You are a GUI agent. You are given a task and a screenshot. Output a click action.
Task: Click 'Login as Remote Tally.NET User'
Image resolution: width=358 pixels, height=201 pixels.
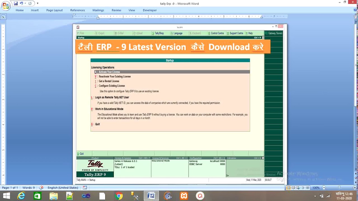pyautogui.click(x=112, y=97)
